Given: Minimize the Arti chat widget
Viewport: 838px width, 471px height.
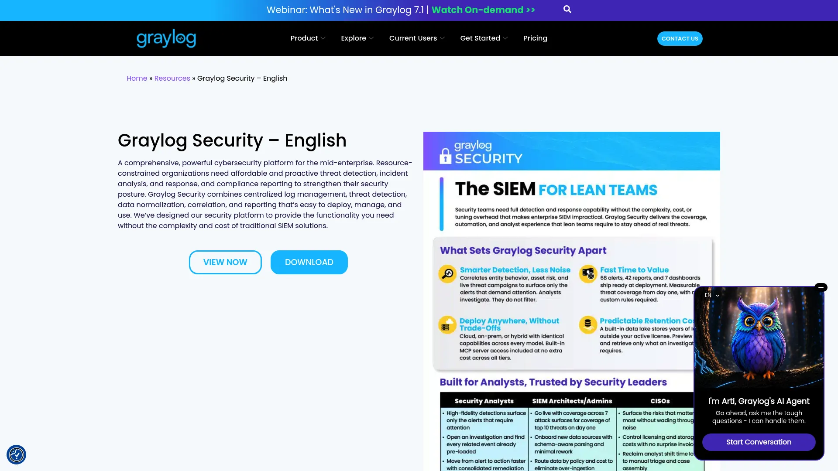Looking at the screenshot, I should point(821,287).
